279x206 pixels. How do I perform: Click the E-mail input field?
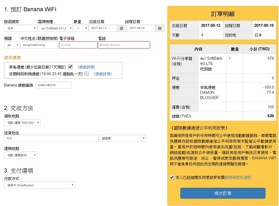coord(78,45)
